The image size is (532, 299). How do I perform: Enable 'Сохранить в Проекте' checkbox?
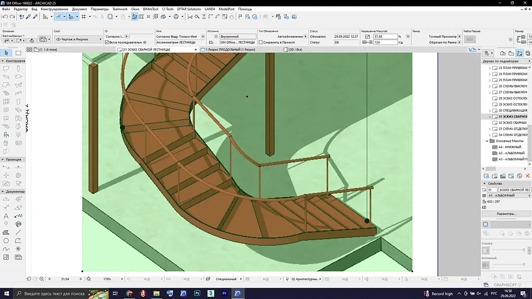click(x=261, y=42)
